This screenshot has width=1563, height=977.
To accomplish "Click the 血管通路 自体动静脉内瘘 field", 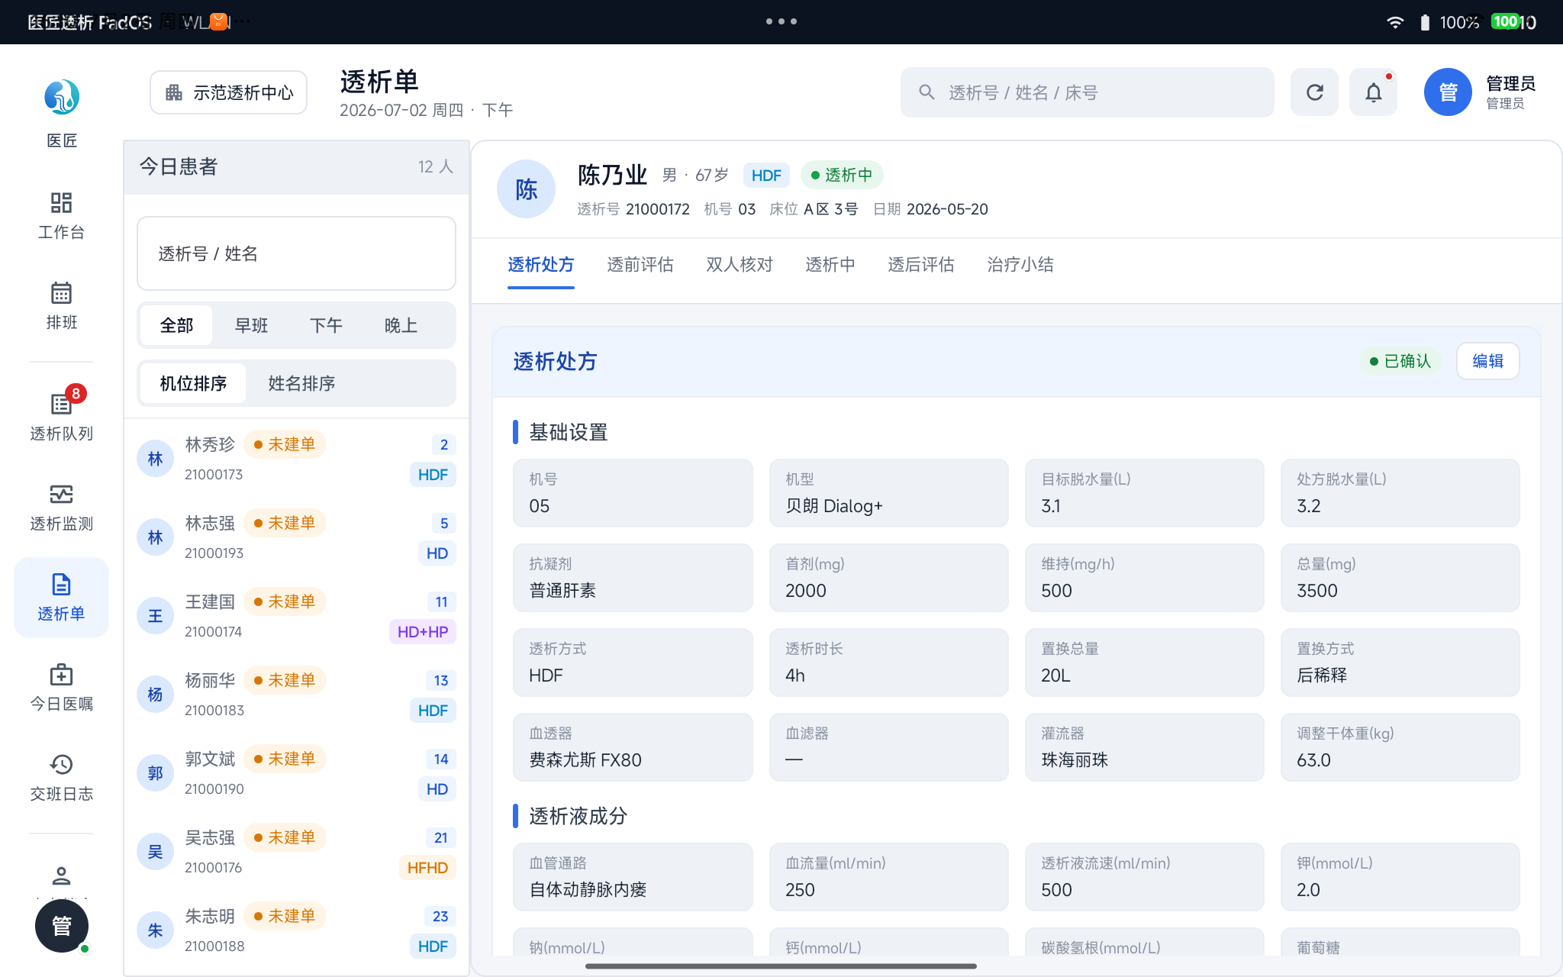I will click(633, 877).
